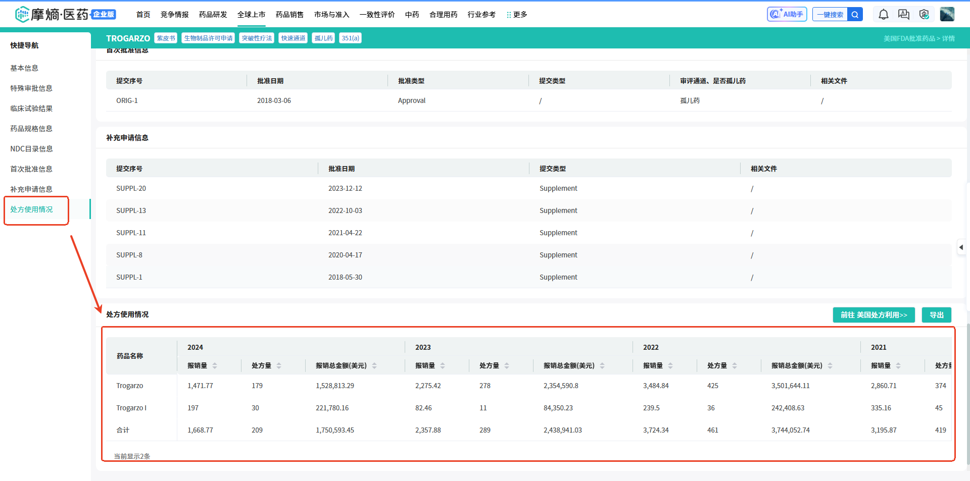
Task: Click the 2018-03-06 approval date
Action: coord(274,100)
